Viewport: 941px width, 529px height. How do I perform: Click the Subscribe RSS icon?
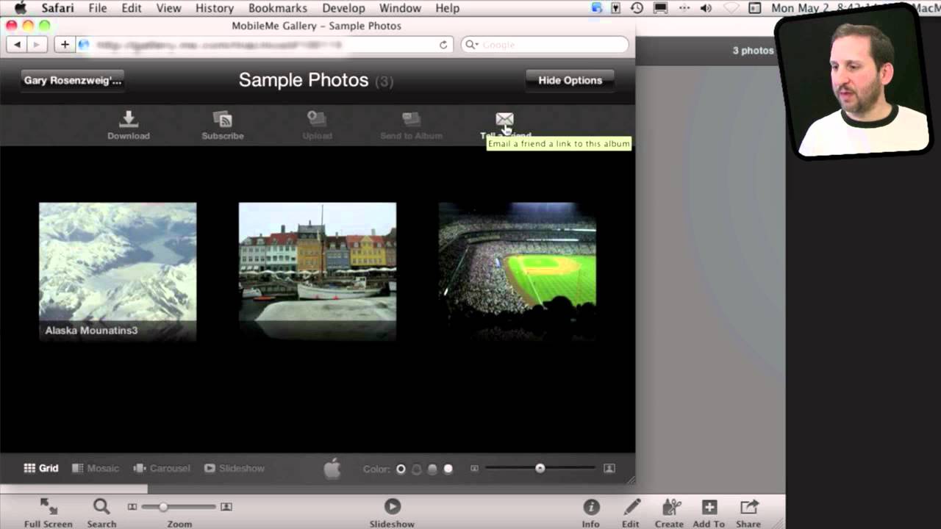[x=223, y=119]
